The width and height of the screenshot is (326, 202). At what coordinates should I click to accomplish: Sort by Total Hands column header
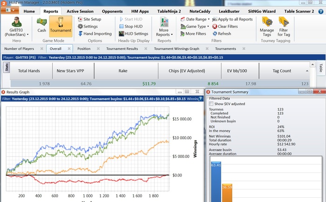pos(31,71)
